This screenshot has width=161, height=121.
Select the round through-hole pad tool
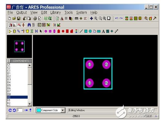pyautogui.click(x=46, y=31)
